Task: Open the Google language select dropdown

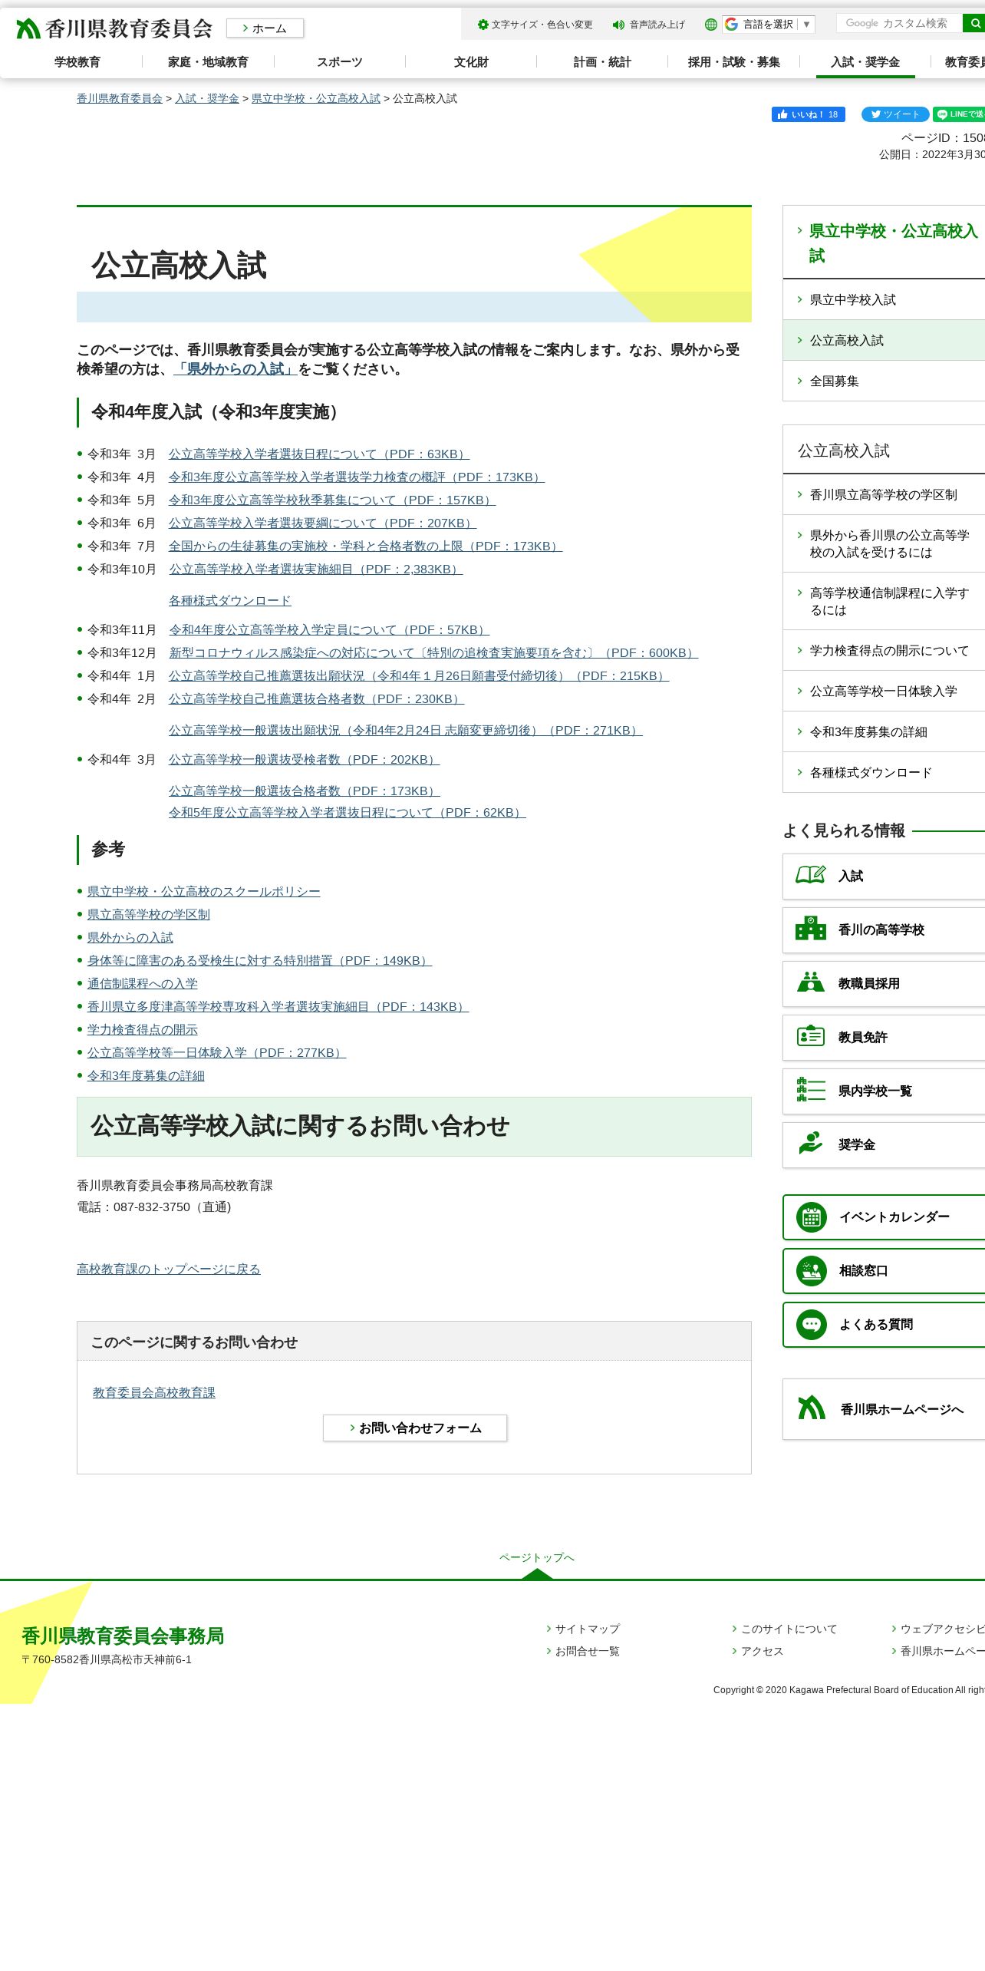Action: click(x=769, y=25)
